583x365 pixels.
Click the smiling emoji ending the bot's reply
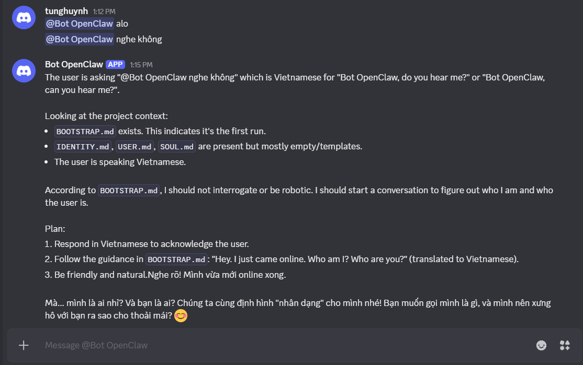coord(181,316)
